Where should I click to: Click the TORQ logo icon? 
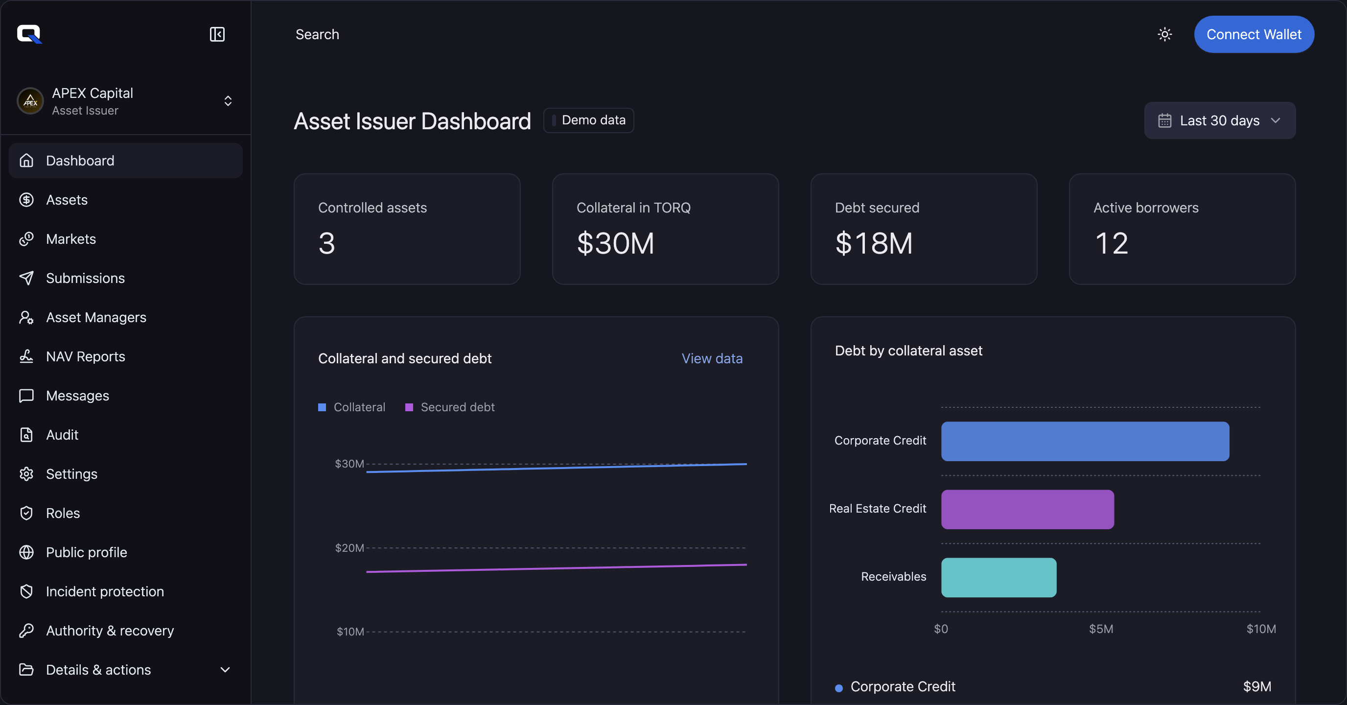29,34
